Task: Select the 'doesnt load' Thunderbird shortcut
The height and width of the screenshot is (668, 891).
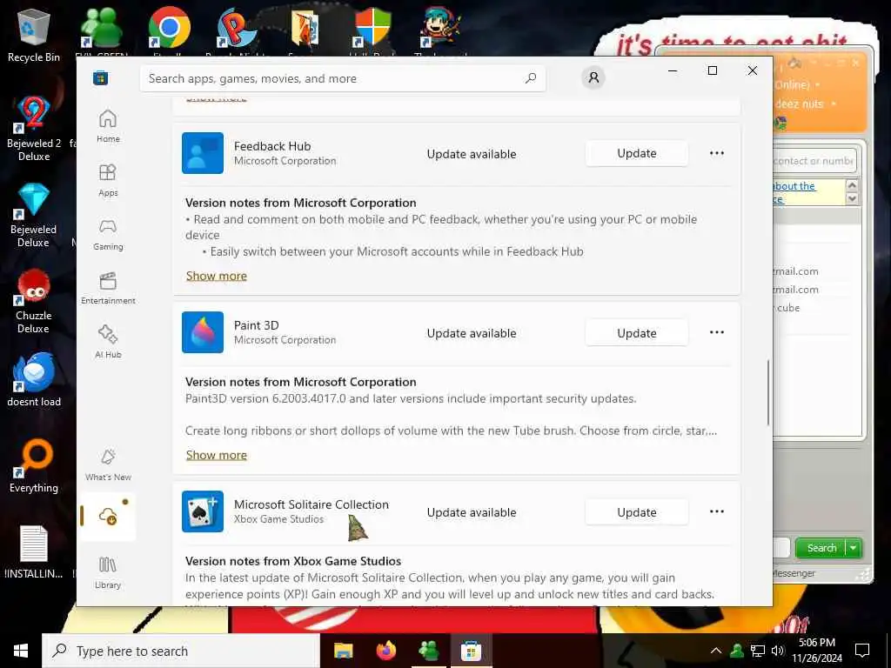Action: pyautogui.click(x=34, y=379)
